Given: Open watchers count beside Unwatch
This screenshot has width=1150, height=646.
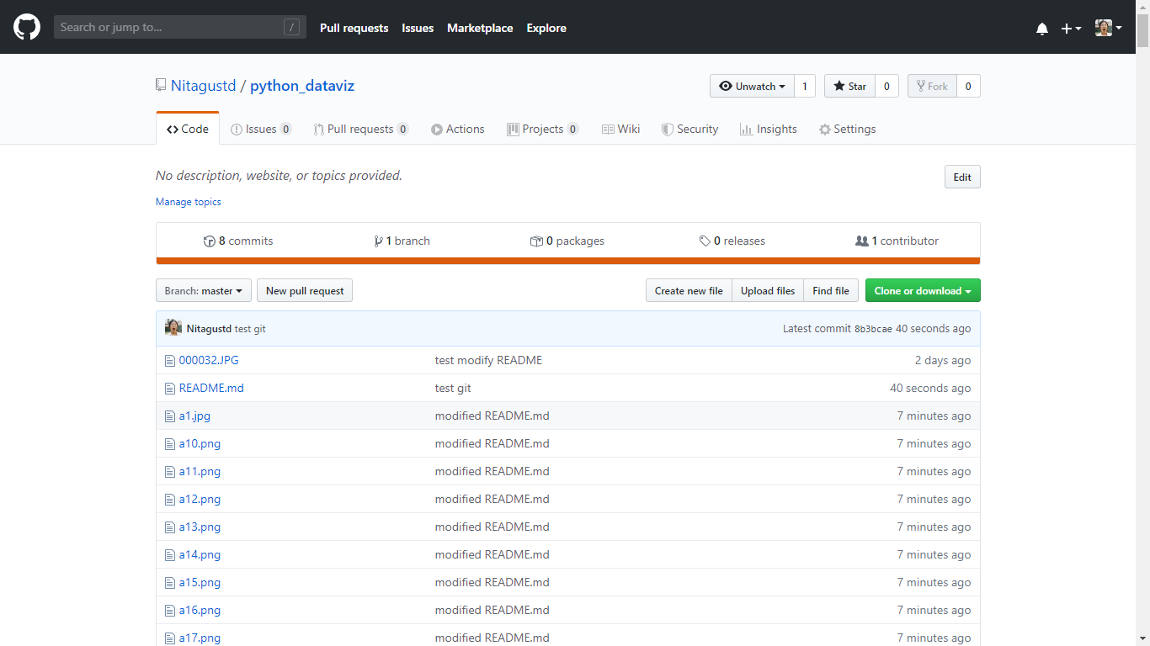Looking at the screenshot, I should pyautogui.click(x=804, y=86).
